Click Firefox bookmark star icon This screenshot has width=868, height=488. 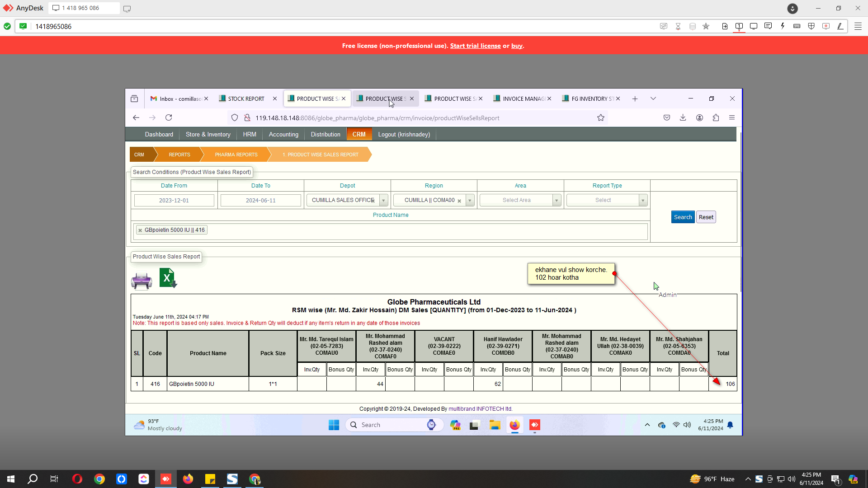600,118
